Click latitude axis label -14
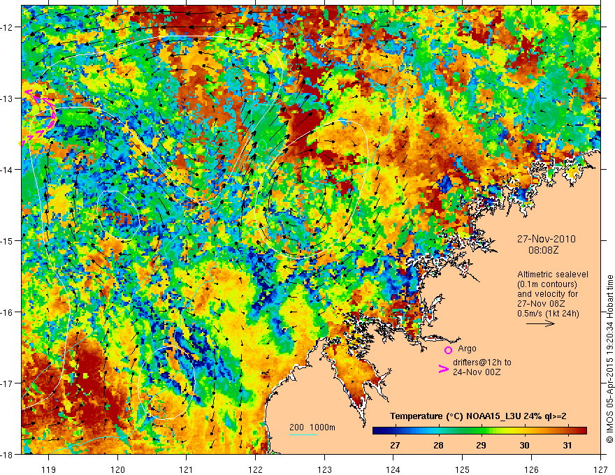The height and width of the screenshot is (475, 615). 7,170
